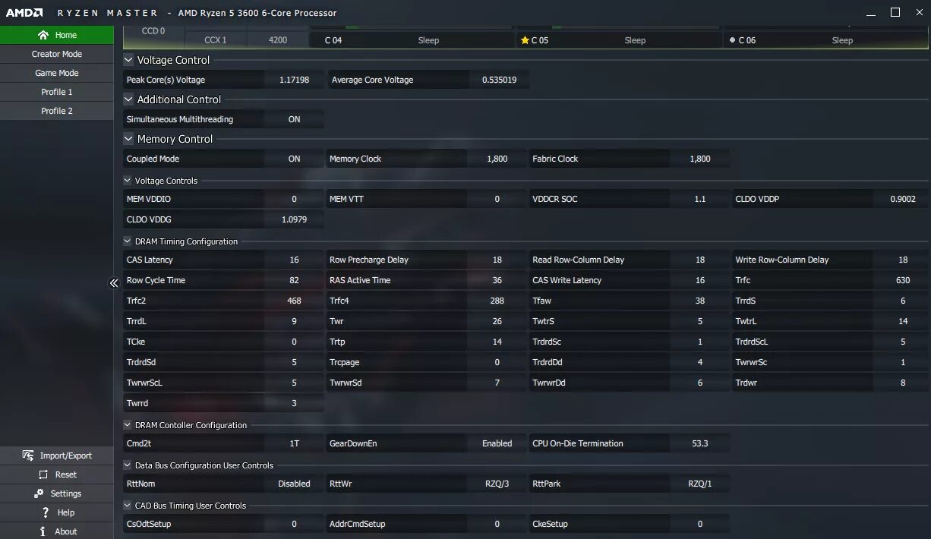Click the gold star next to C 05
Screen dimensions: 931x539
tap(525, 40)
